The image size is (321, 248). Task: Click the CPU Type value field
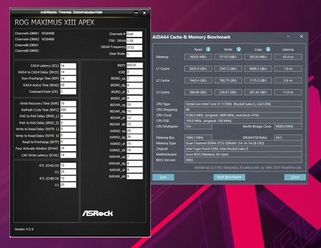[243, 104]
